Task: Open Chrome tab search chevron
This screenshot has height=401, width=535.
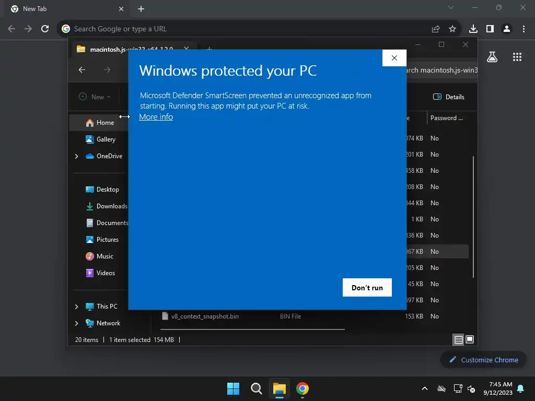Action: pos(451,7)
